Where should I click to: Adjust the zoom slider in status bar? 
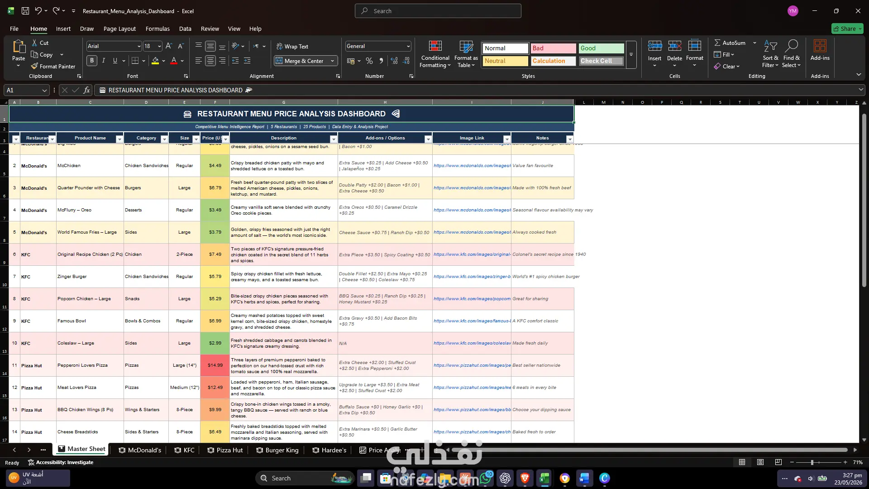(x=812, y=462)
